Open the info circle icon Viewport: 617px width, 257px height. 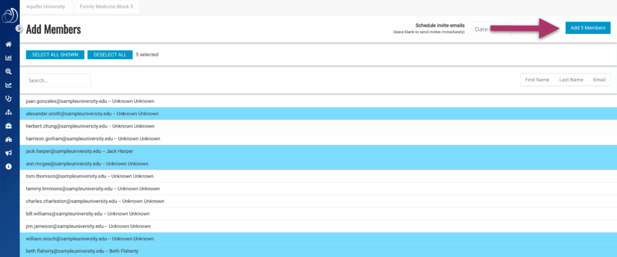8,166
